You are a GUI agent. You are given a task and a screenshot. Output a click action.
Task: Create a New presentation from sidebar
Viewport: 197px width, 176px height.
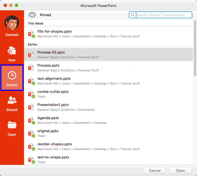tap(12, 54)
